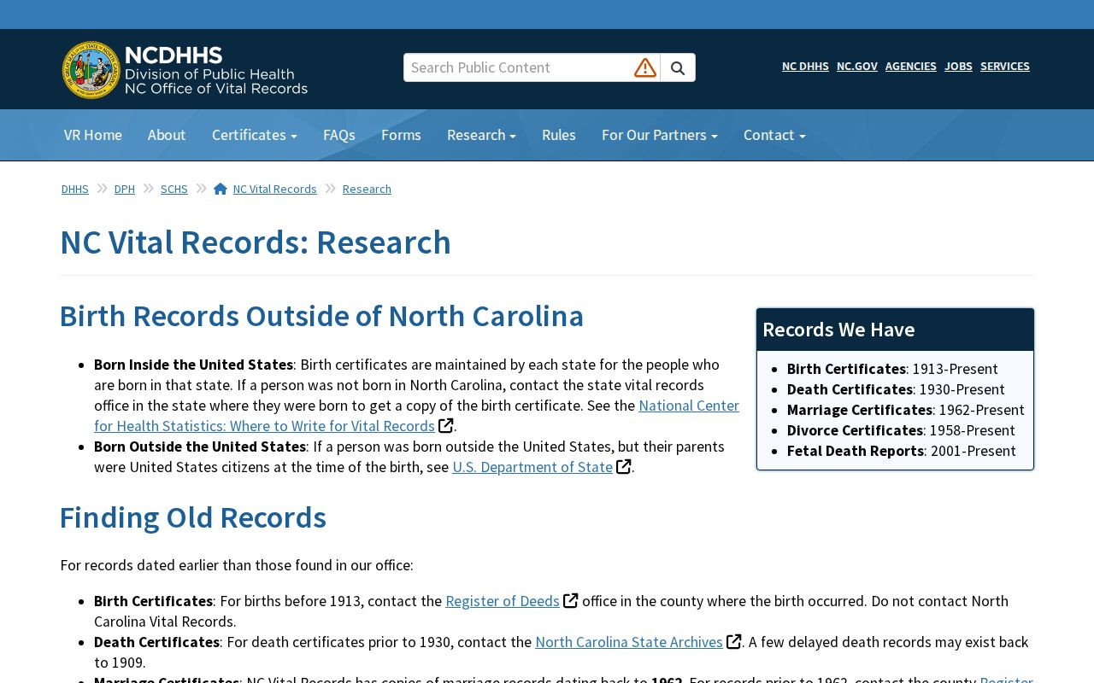Click the NC DHHS header link
Screen dimensions: 1094x683
805,66
